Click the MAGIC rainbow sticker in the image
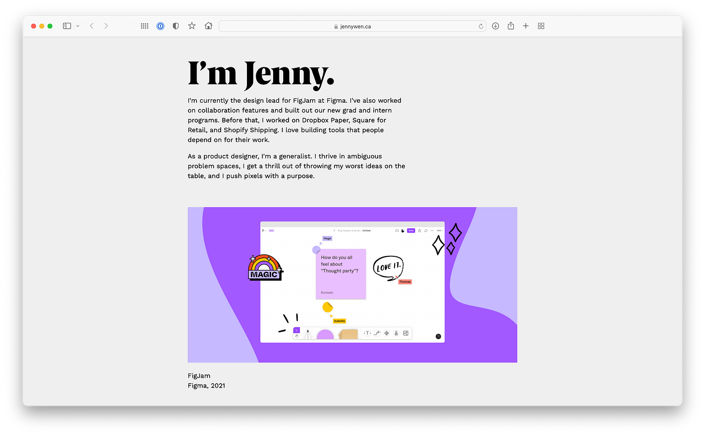This screenshot has height=436, width=705. coord(265,268)
